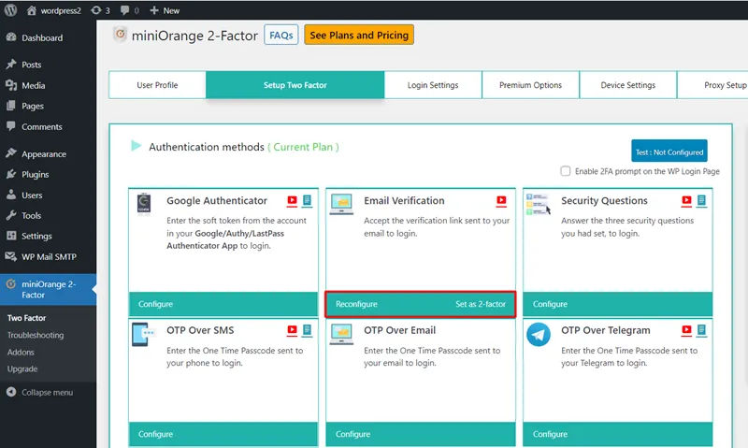Set Email Verification as 2-factor

(x=481, y=304)
